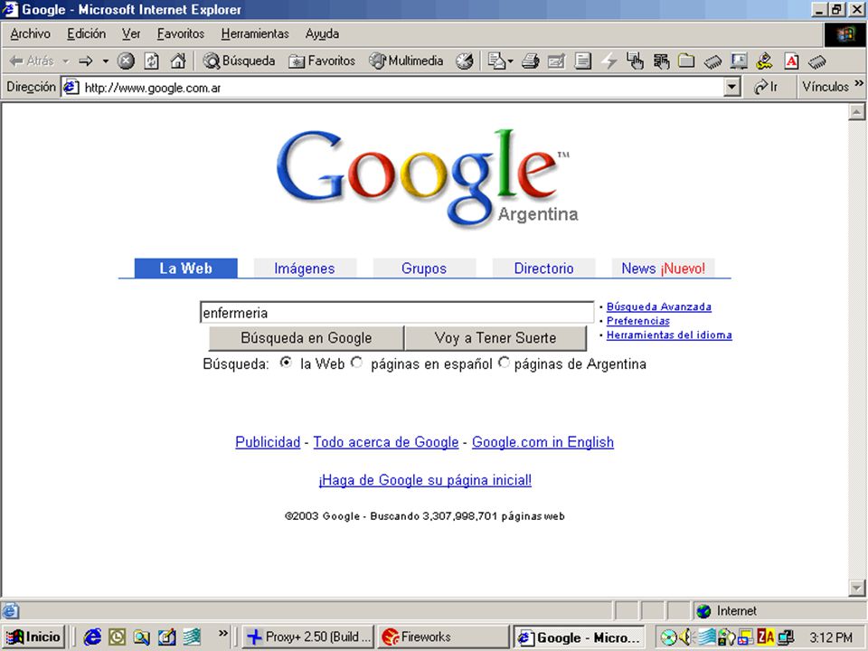
Task: Click the page icon in the address bar
Action: pos(71,88)
